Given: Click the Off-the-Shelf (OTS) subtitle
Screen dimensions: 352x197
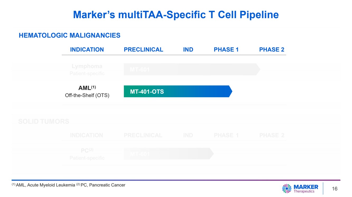Looking at the screenshot, I should (x=87, y=95).
